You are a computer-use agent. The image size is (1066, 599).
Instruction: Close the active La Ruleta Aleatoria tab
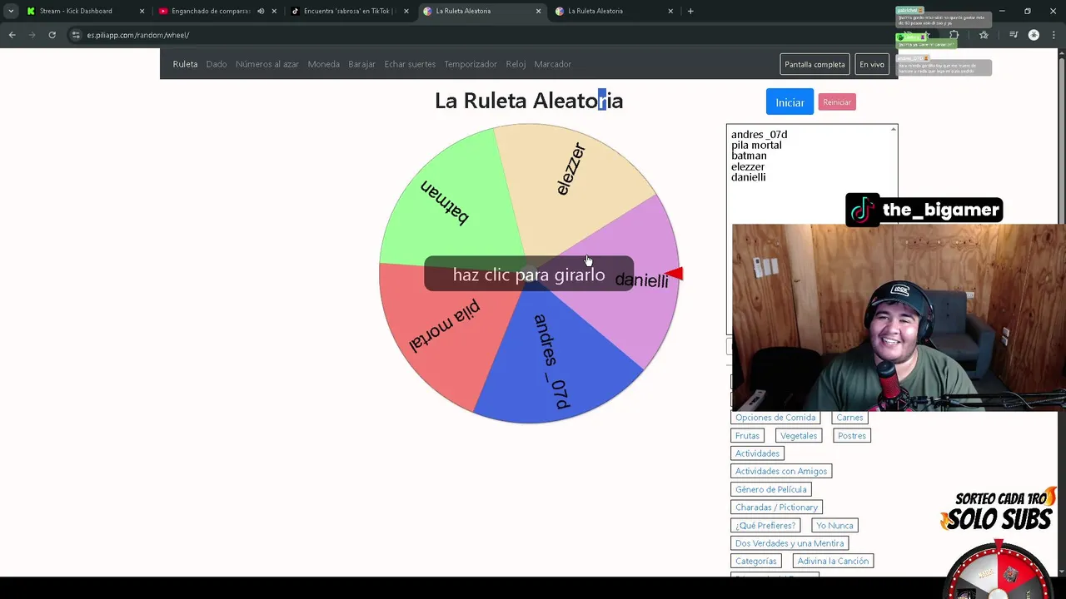[x=538, y=12]
